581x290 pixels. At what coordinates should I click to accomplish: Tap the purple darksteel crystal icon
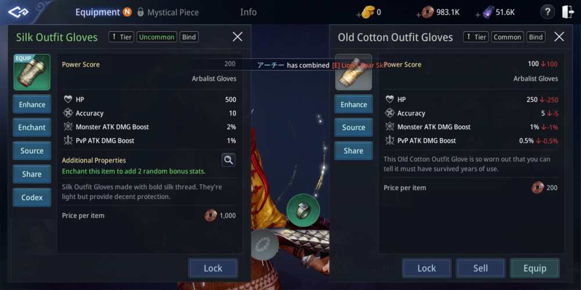coord(488,12)
